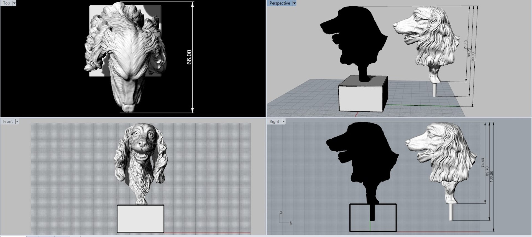Pick the 100.00 dimension text in Right view
The image size is (532, 237).
[x=491, y=176]
